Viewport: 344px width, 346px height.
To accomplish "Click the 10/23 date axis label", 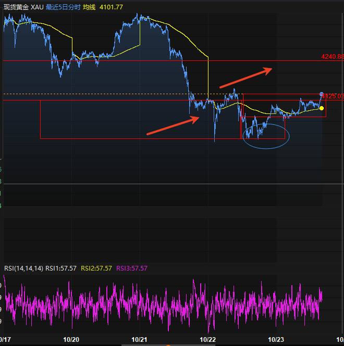I will 276,339.
